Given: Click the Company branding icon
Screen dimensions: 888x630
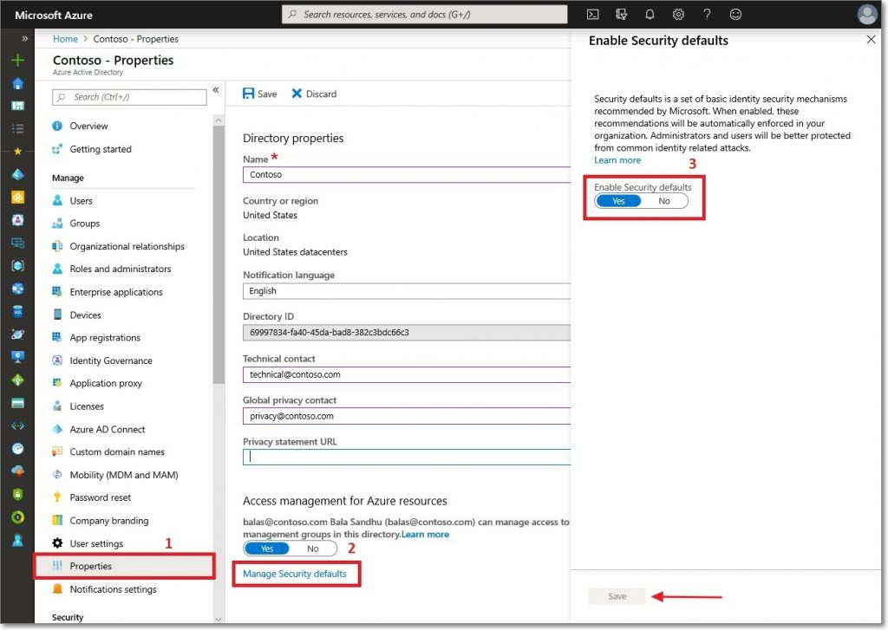Looking at the screenshot, I should pyautogui.click(x=57, y=520).
